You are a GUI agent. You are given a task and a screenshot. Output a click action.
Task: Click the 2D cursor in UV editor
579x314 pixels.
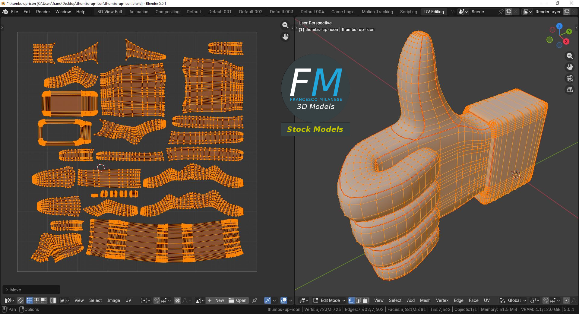pyautogui.click(x=101, y=167)
